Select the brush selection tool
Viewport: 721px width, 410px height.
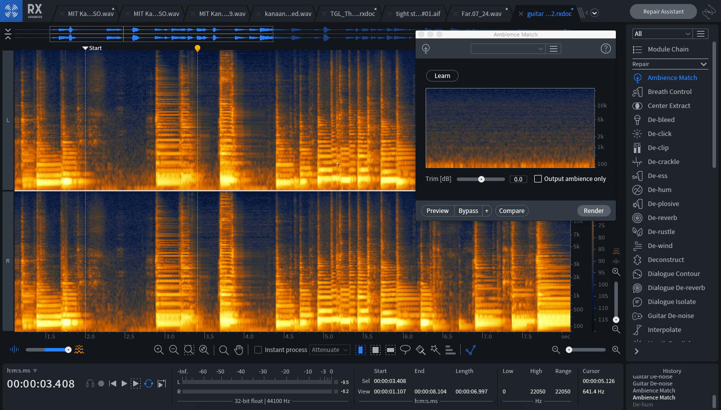point(421,349)
